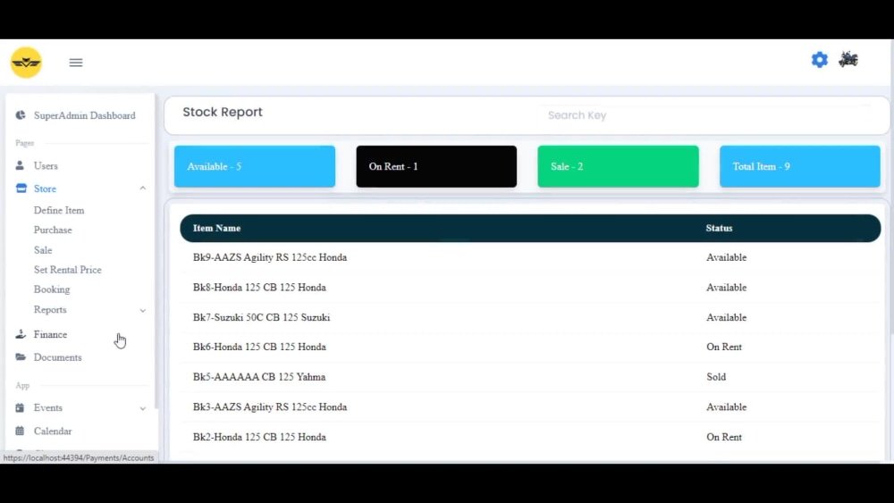Viewport: 894px width, 503px height.
Task: Click the Sale - 2 card
Action: coord(618,166)
